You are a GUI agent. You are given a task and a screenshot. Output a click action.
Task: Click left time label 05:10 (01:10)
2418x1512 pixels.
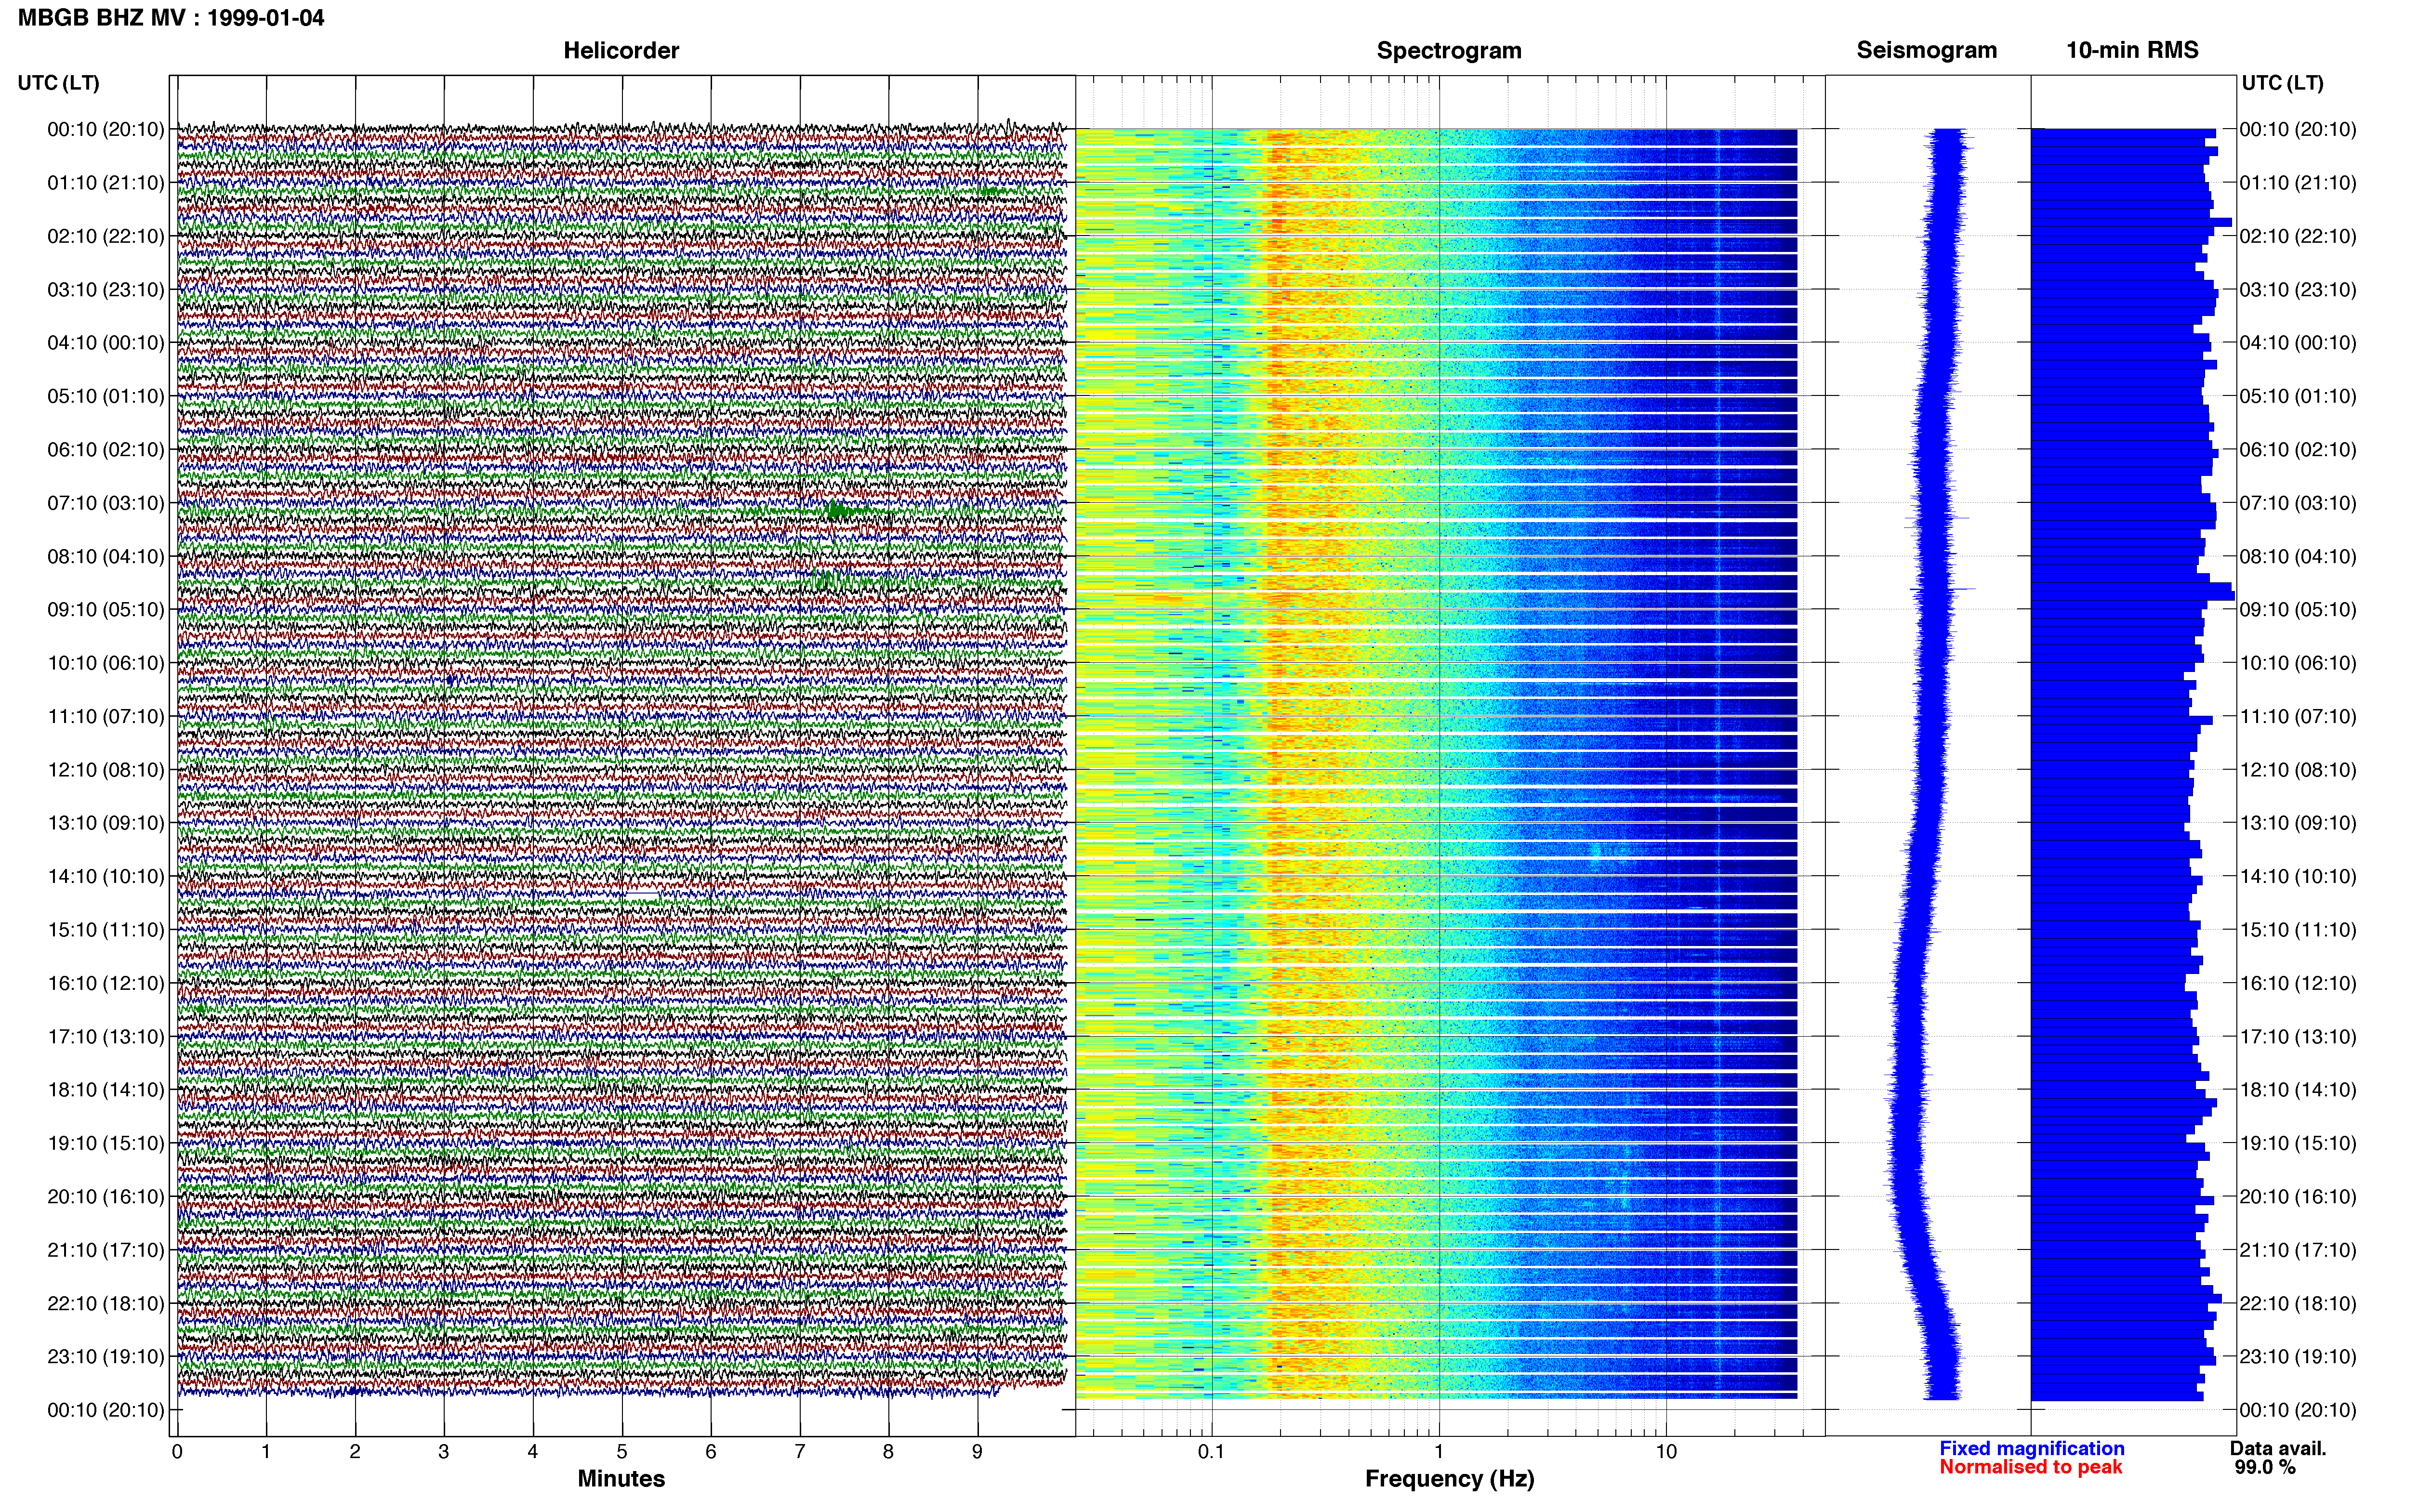[x=106, y=396]
